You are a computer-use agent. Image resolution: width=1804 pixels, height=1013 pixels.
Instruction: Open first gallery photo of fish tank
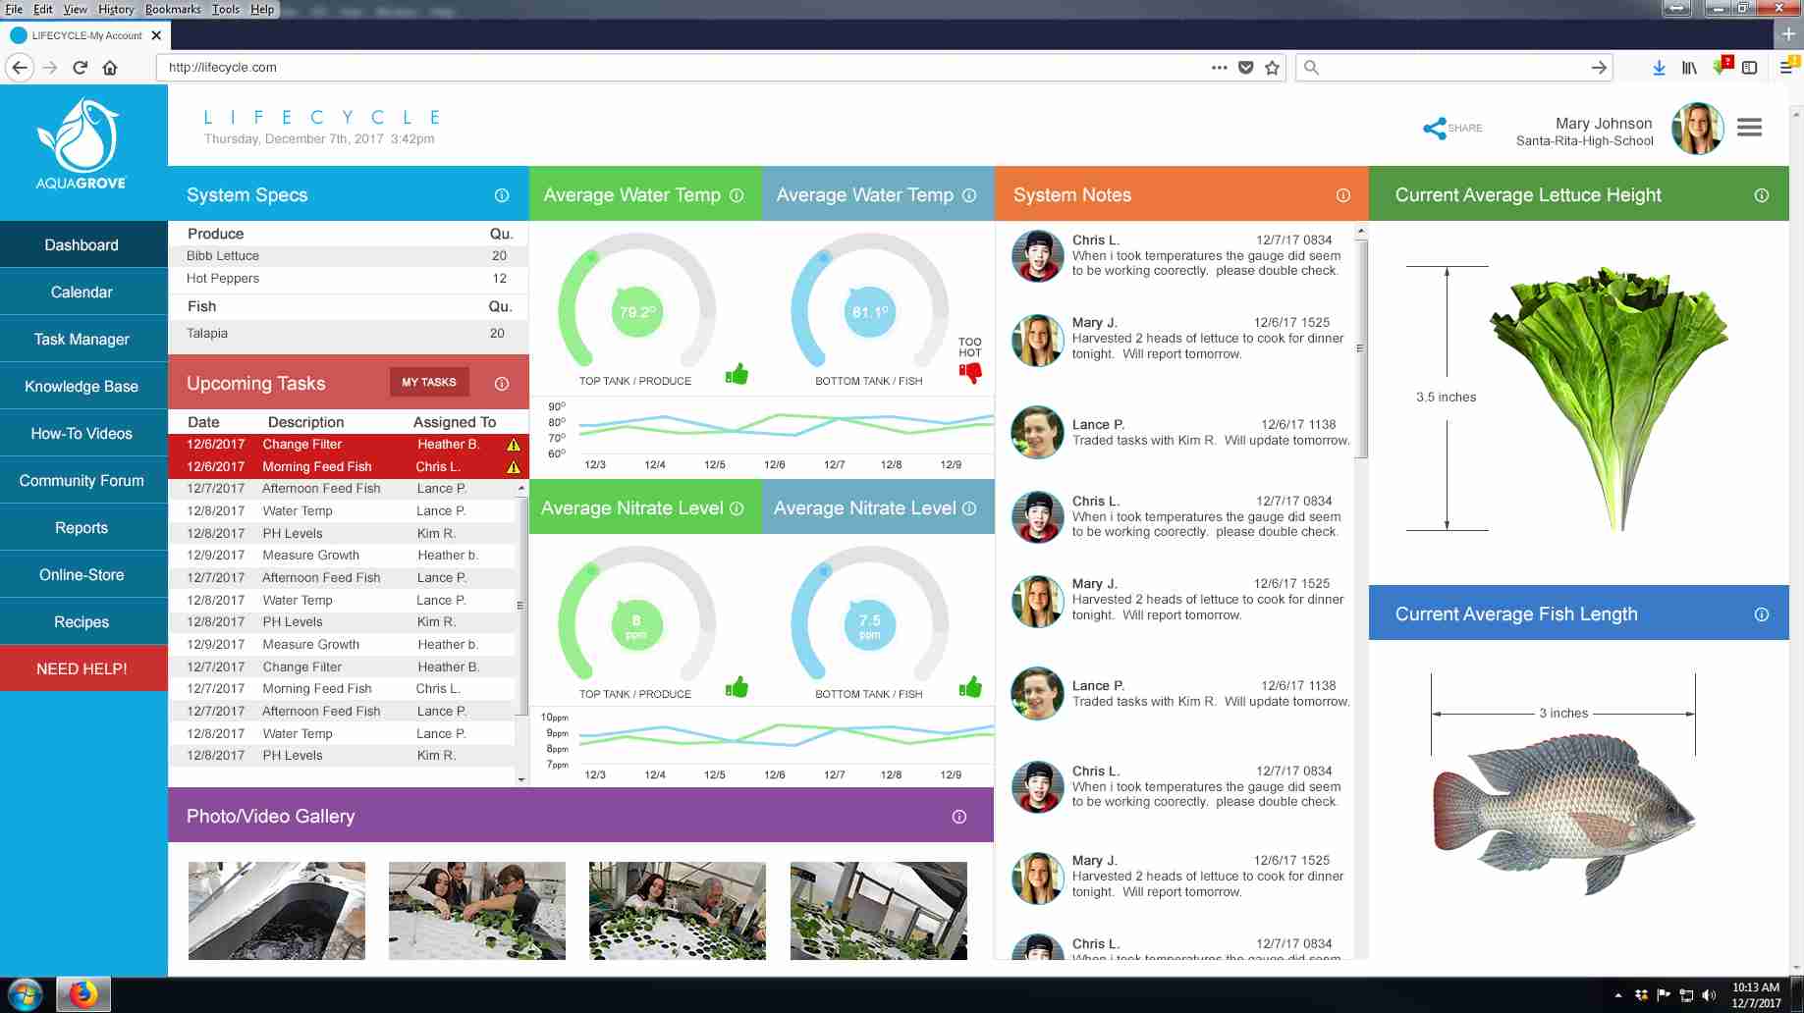coord(277,911)
